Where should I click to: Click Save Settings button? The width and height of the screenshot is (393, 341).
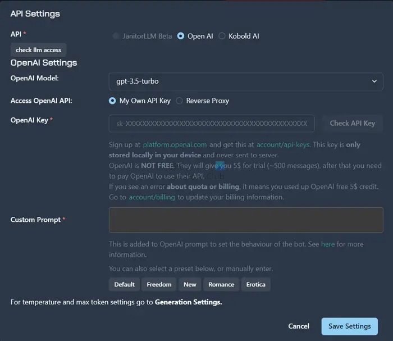(x=350, y=326)
